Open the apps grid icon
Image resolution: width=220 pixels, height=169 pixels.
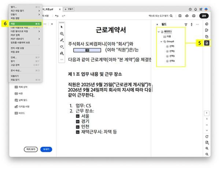click(201, 9)
